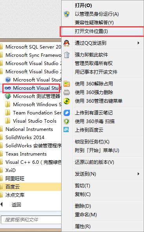Click the Visual Studio Tools folder icon
The width and height of the screenshot is (144, 232).
coord(7,121)
